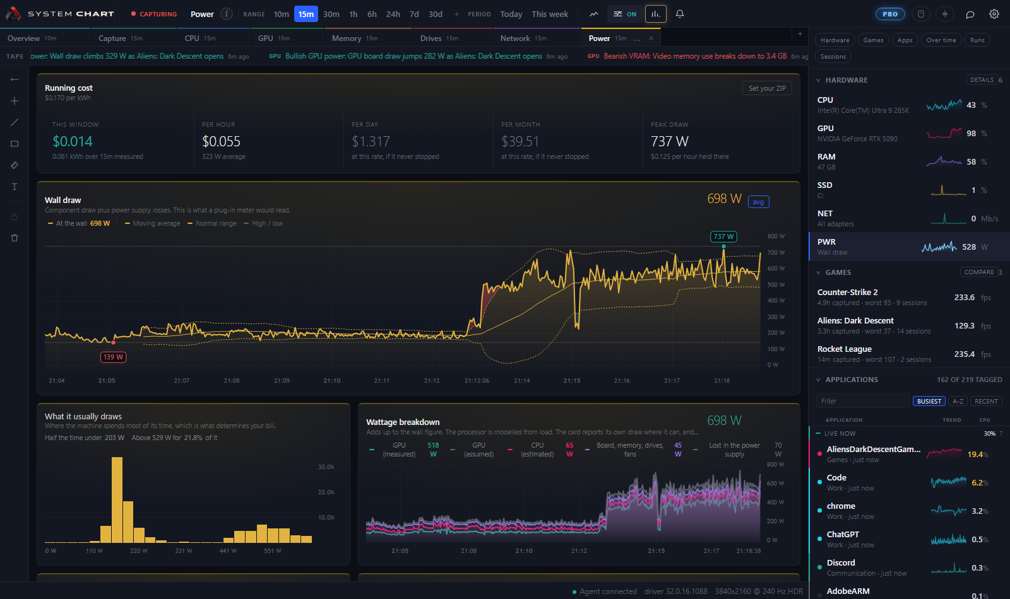Image resolution: width=1010 pixels, height=599 pixels.
Task: Open the feedback chat bubble icon
Action: click(x=970, y=14)
